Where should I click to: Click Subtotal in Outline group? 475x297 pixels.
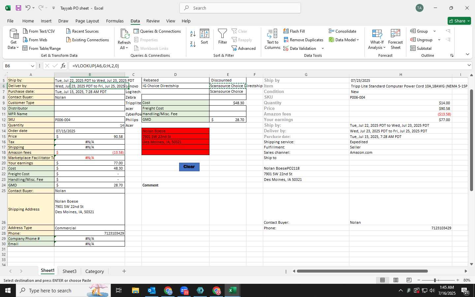(x=421, y=48)
